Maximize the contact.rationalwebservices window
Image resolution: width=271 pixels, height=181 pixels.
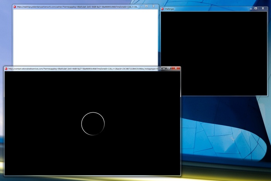point(169,68)
